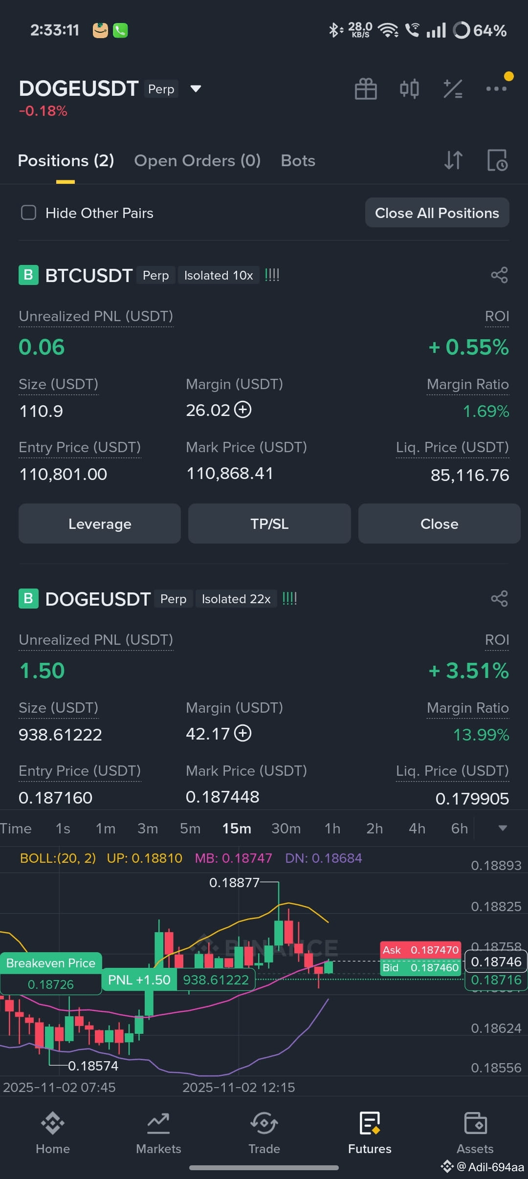528x1179 pixels.
Task: Add margin to the BTCUSDT position
Action: coord(243,410)
